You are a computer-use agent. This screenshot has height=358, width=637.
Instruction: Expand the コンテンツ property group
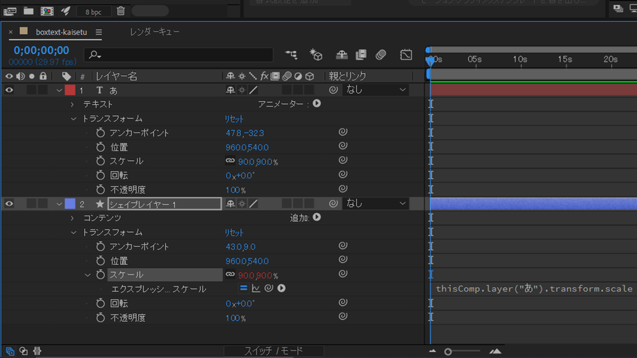point(72,218)
